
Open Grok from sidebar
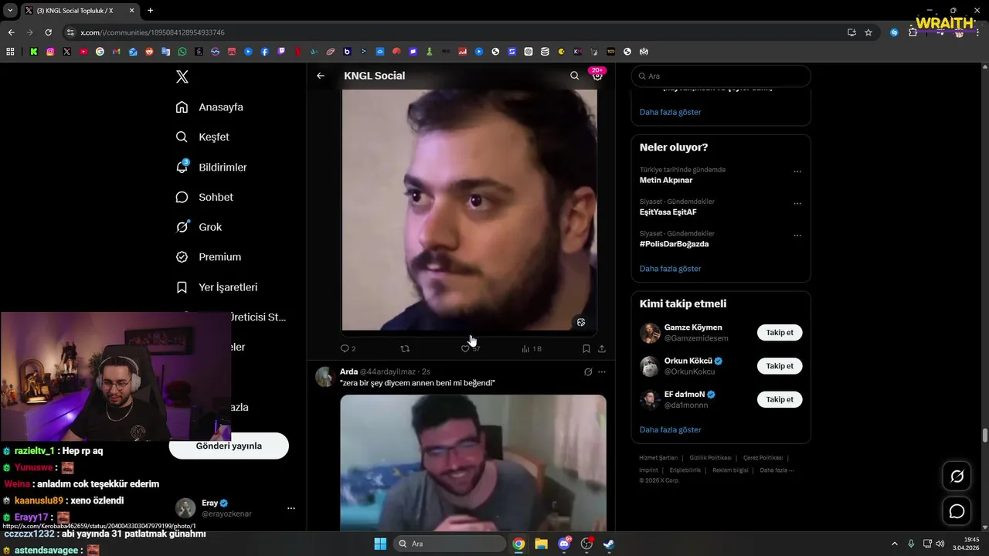(x=199, y=227)
